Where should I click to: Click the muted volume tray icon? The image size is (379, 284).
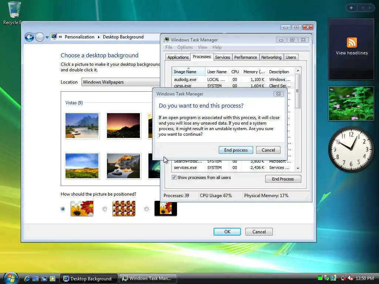click(x=351, y=278)
